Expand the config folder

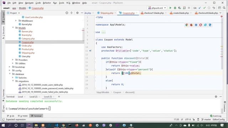click(10, 70)
